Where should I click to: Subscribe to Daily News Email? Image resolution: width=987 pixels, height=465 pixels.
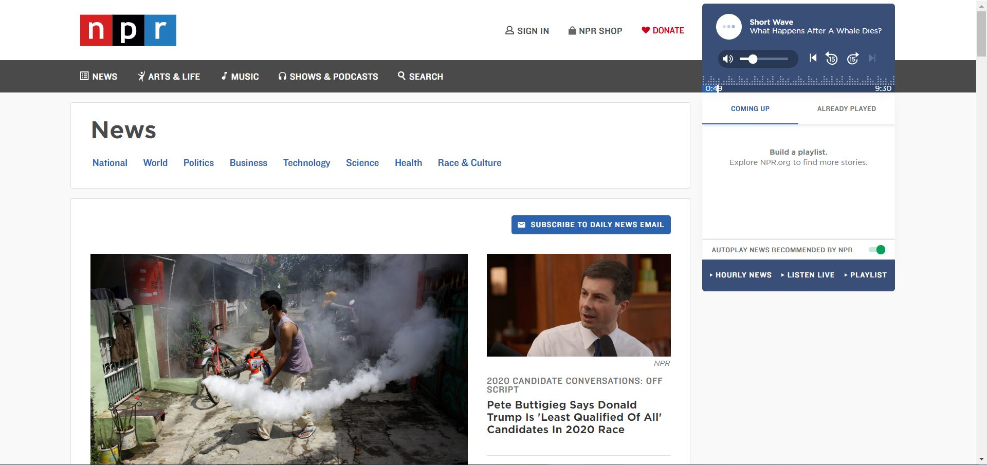[x=591, y=225]
